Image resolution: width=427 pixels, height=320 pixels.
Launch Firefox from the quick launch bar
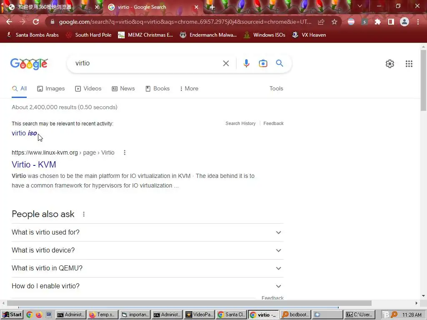click(x=39, y=315)
